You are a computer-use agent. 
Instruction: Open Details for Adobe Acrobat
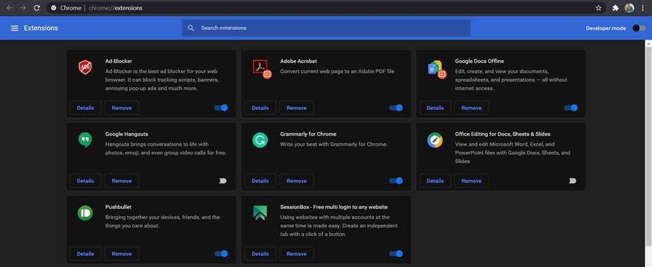[260, 108]
